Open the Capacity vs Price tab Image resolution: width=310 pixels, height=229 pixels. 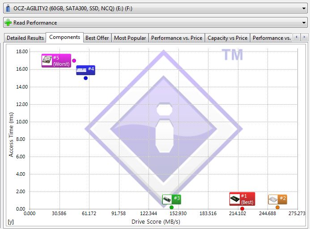point(228,38)
